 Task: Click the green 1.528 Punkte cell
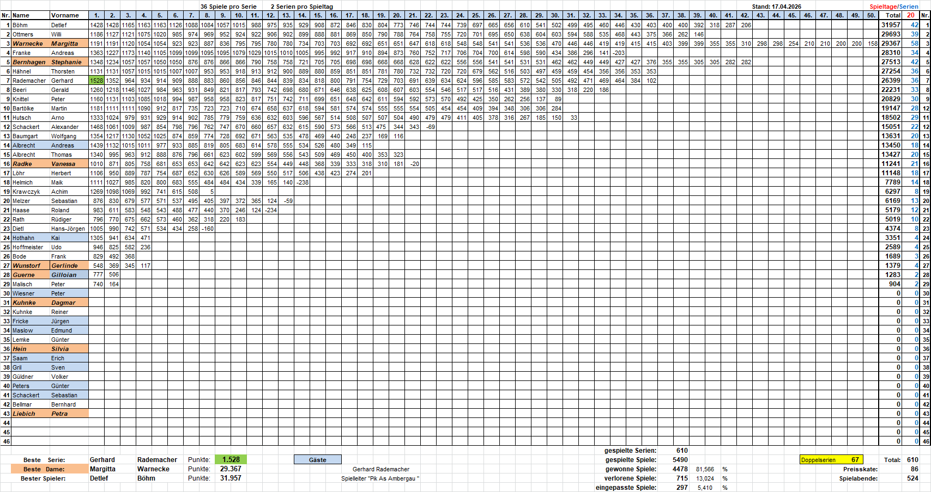click(231, 460)
